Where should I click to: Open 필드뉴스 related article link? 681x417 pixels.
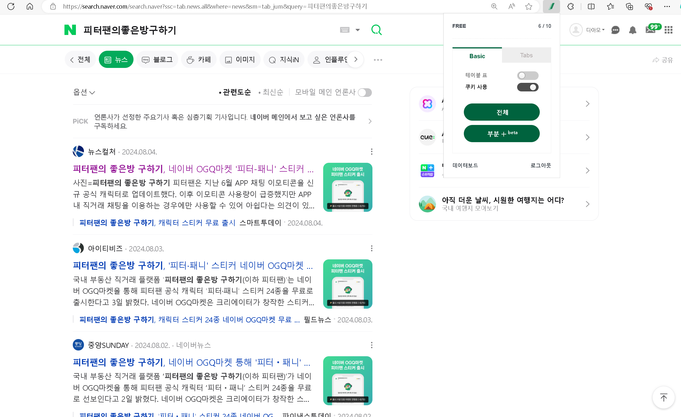tap(189, 319)
